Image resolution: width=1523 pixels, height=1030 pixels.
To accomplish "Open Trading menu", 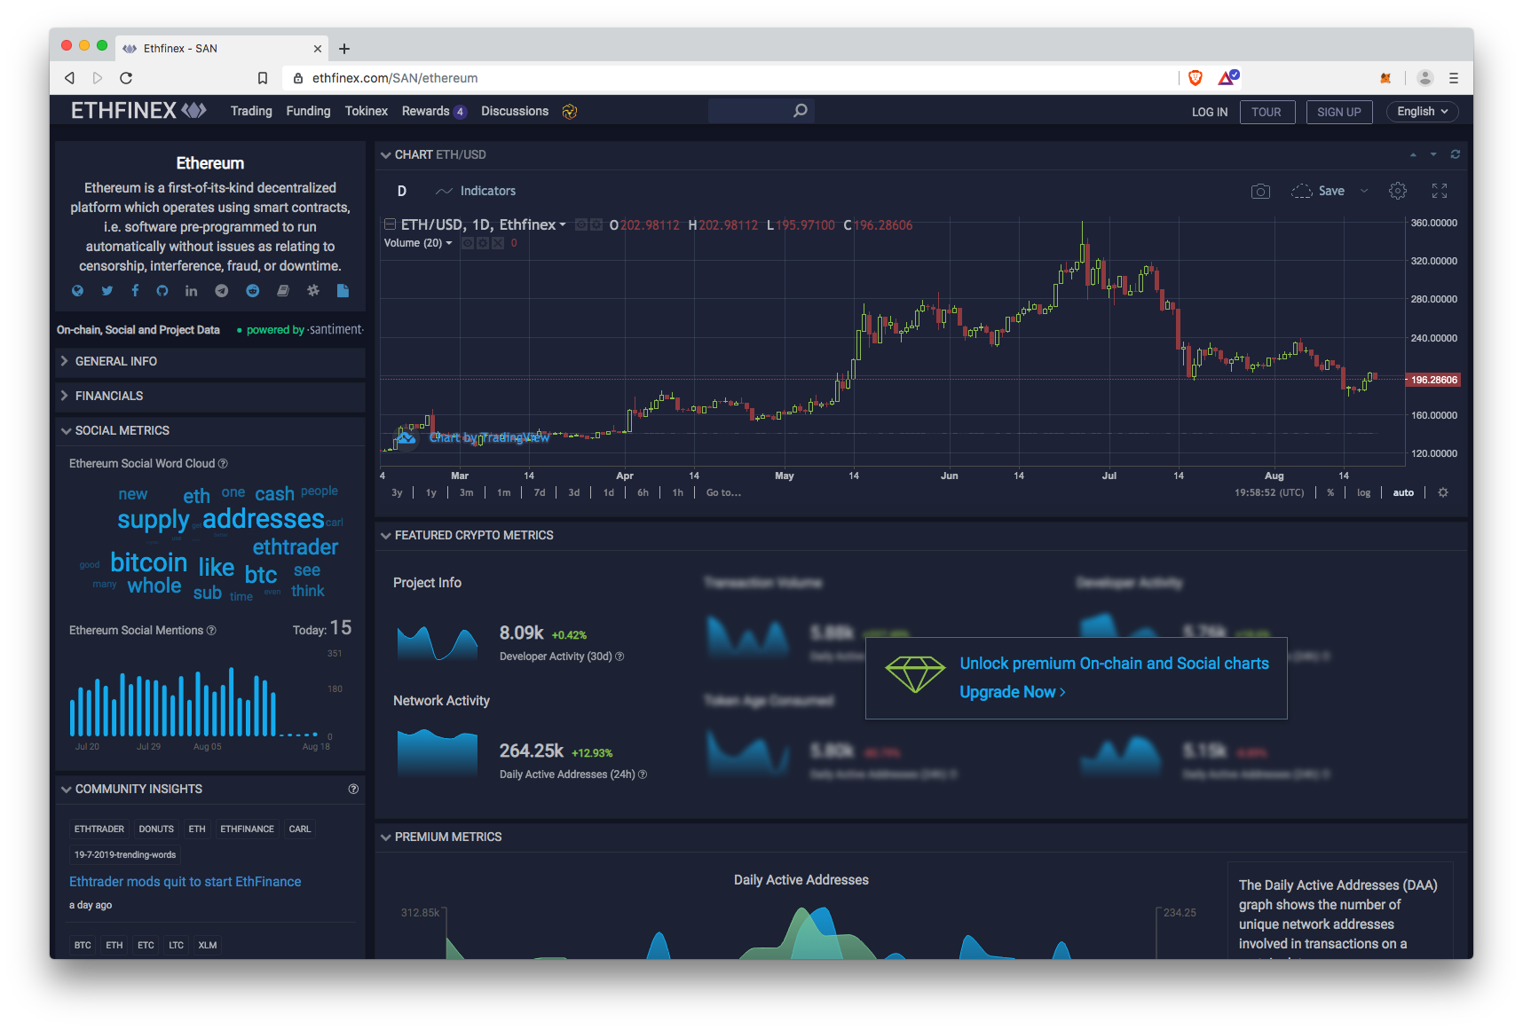I will (251, 111).
